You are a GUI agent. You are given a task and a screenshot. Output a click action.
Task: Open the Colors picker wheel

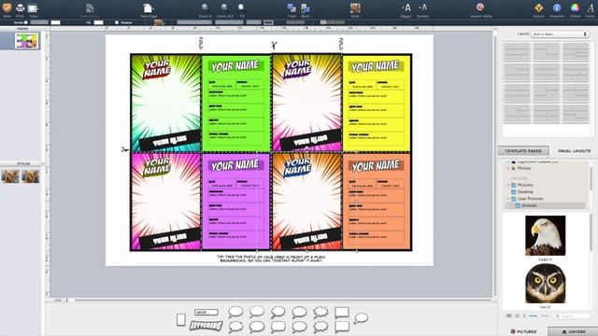tap(575, 7)
